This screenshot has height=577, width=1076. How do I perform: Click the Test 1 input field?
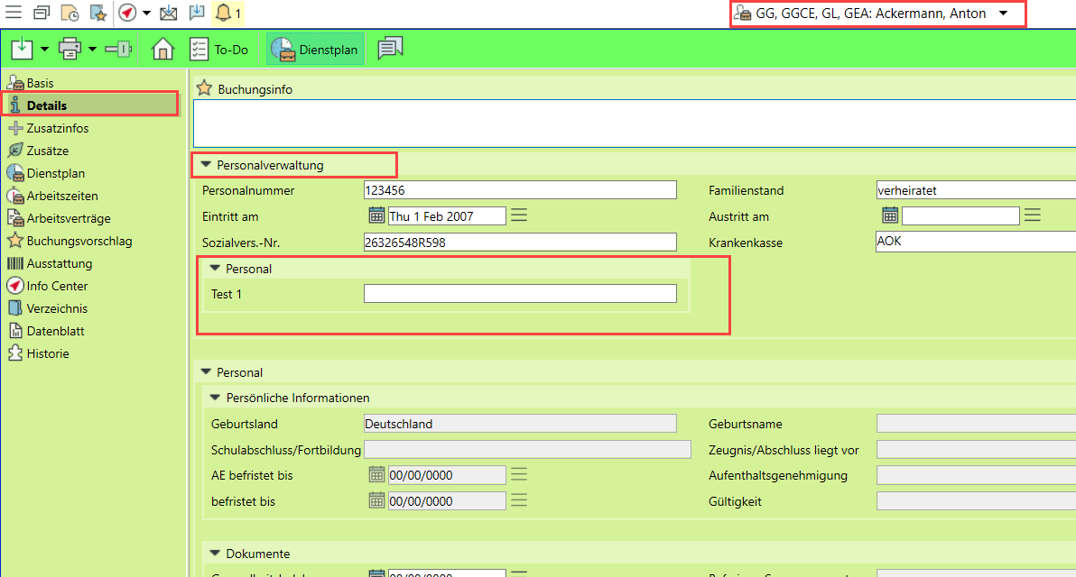pyautogui.click(x=519, y=294)
